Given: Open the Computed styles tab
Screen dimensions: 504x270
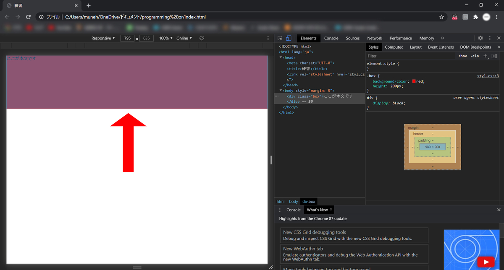Looking at the screenshot, I should (x=394, y=47).
